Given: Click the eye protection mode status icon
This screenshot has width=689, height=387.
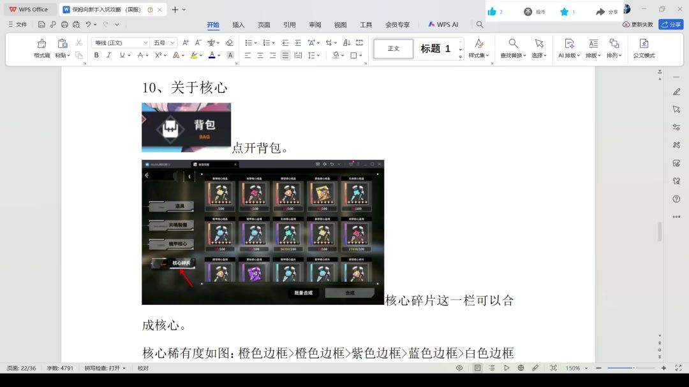Looking at the screenshot, I should tap(459, 368).
